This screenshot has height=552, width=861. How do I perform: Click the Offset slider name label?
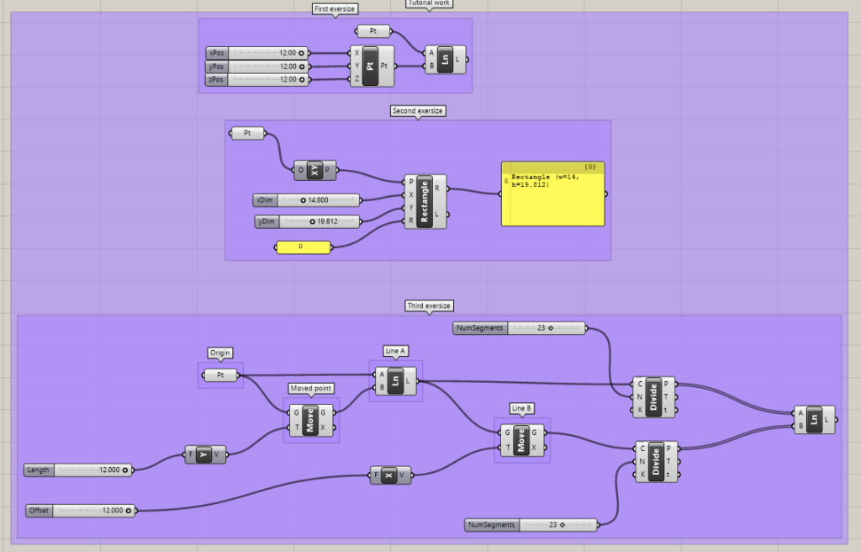point(39,511)
